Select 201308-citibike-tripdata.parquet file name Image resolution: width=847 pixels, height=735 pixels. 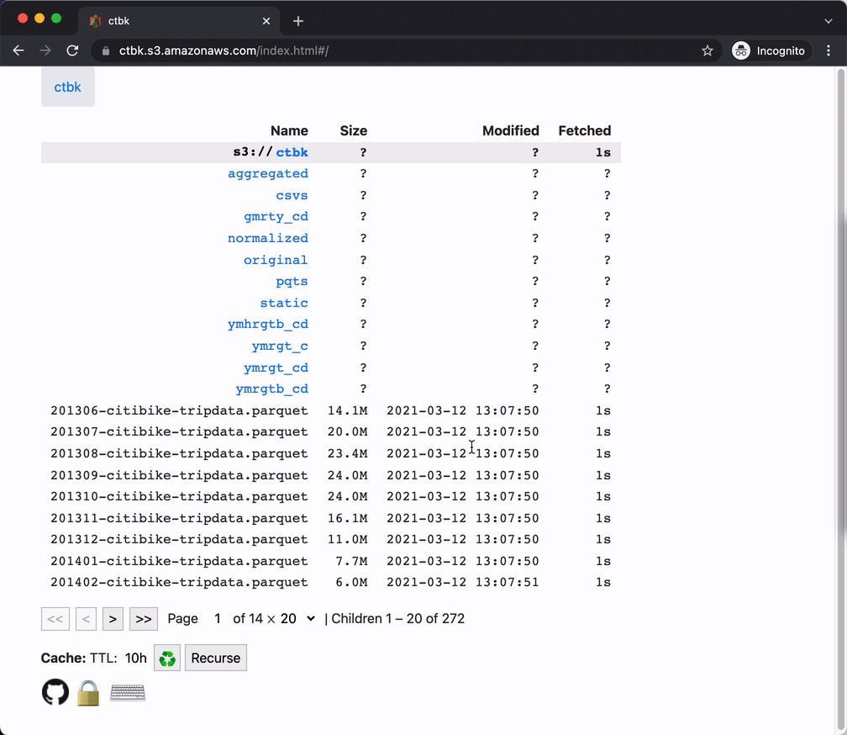179,453
